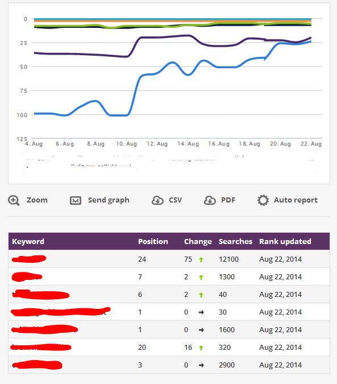The width and height of the screenshot is (337, 384).
Task: Click green up arrow beside change 16
Action: (x=201, y=348)
